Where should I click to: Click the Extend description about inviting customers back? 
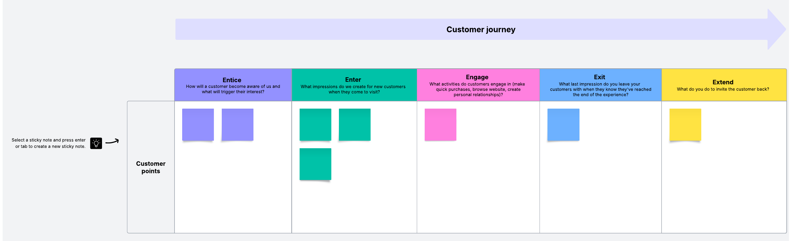point(723,89)
